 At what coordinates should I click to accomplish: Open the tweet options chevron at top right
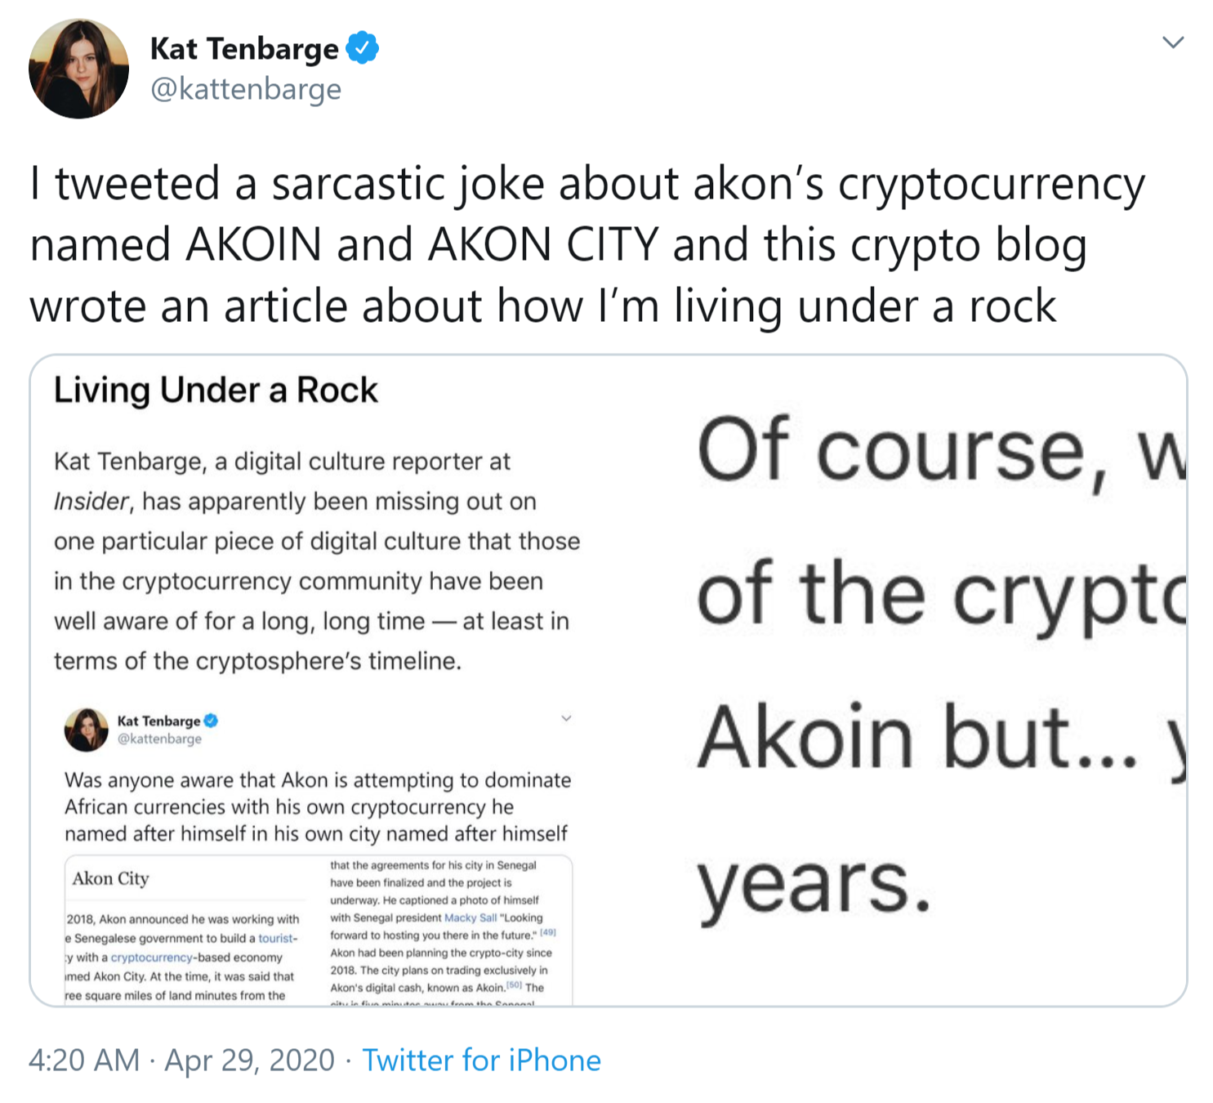tap(1172, 42)
